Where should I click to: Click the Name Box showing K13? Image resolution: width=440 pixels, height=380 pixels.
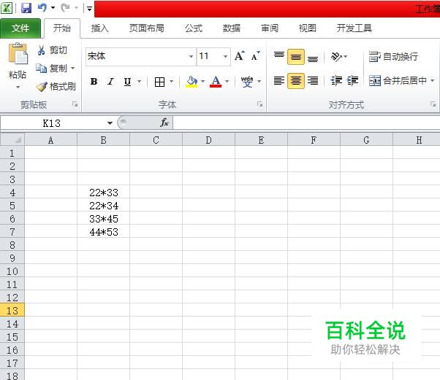tap(52, 123)
